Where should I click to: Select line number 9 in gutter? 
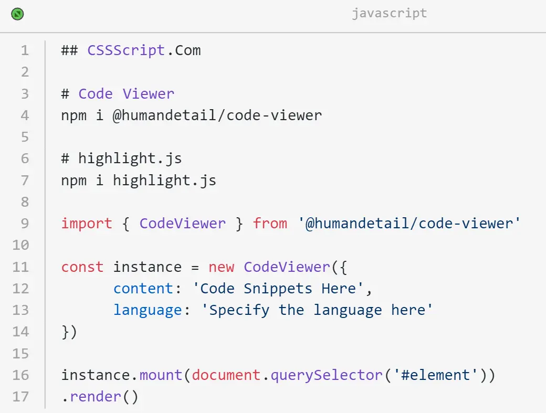pos(25,224)
